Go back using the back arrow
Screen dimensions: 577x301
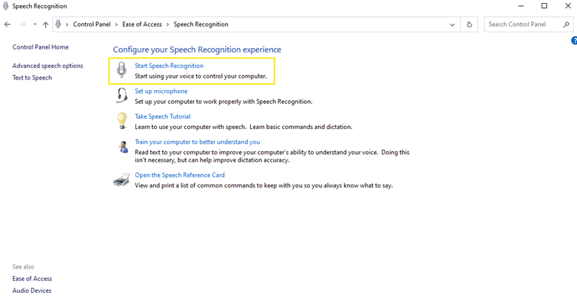pyautogui.click(x=7, y=24)
